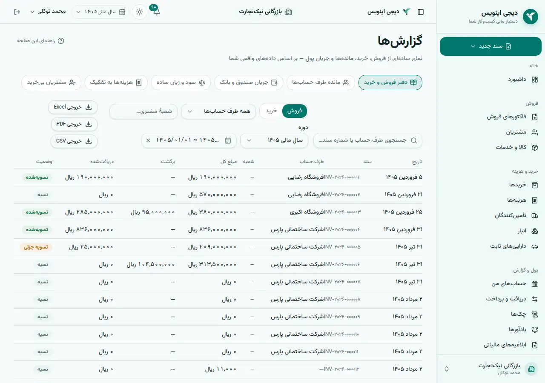Expand the بازرگانی نیک‌تجارت company switcher
545x383 pixels.
click(x=490, y=369)
